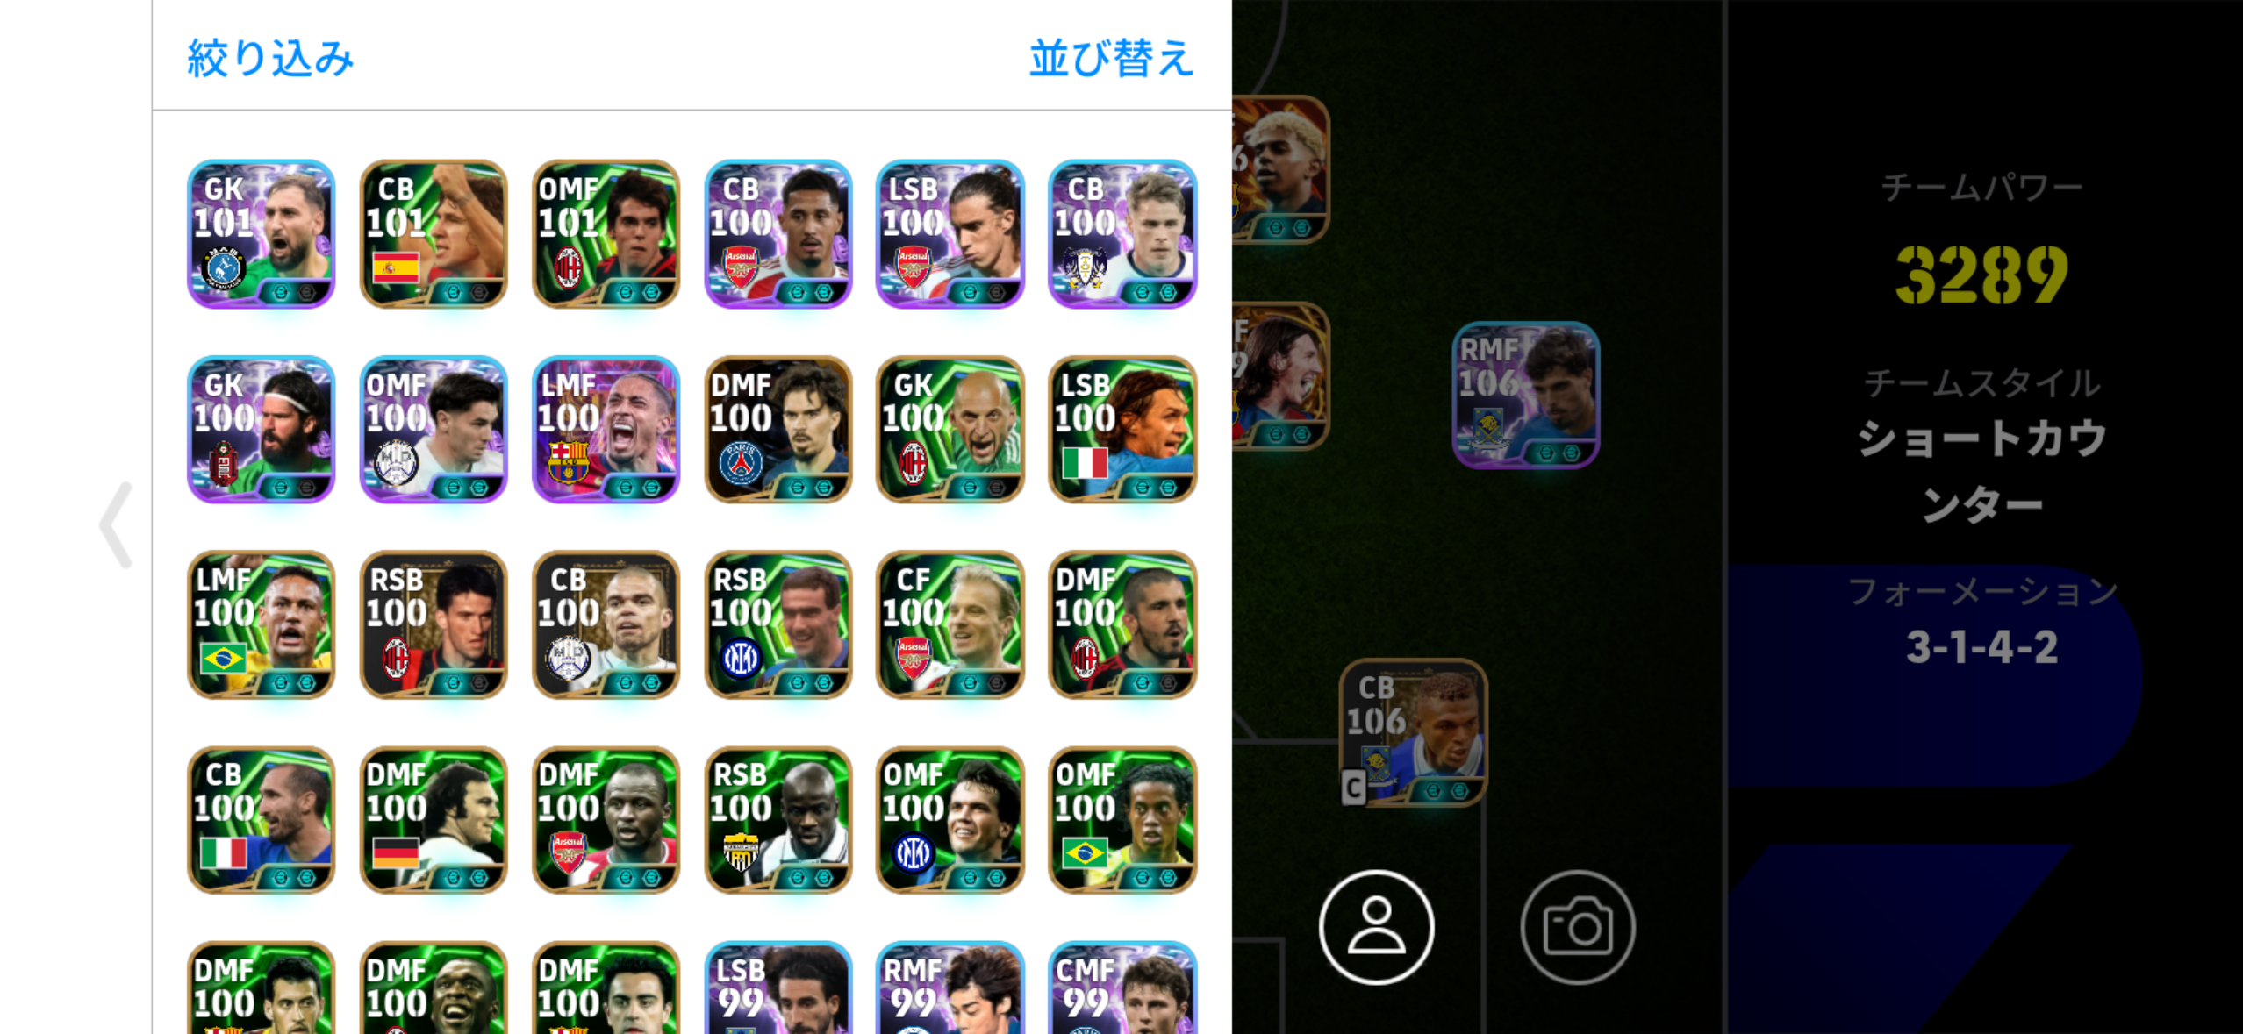This screenshot has height=1034, width=2243.
Task: Tap the camera screenshot icon
Action: (1577, 927)
